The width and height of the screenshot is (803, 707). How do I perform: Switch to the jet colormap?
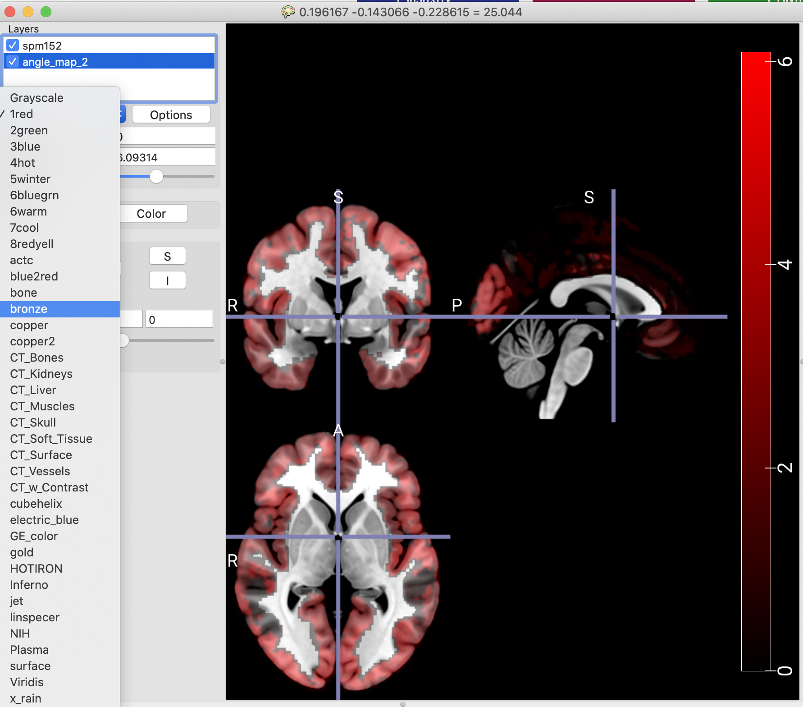click(17, 601)
